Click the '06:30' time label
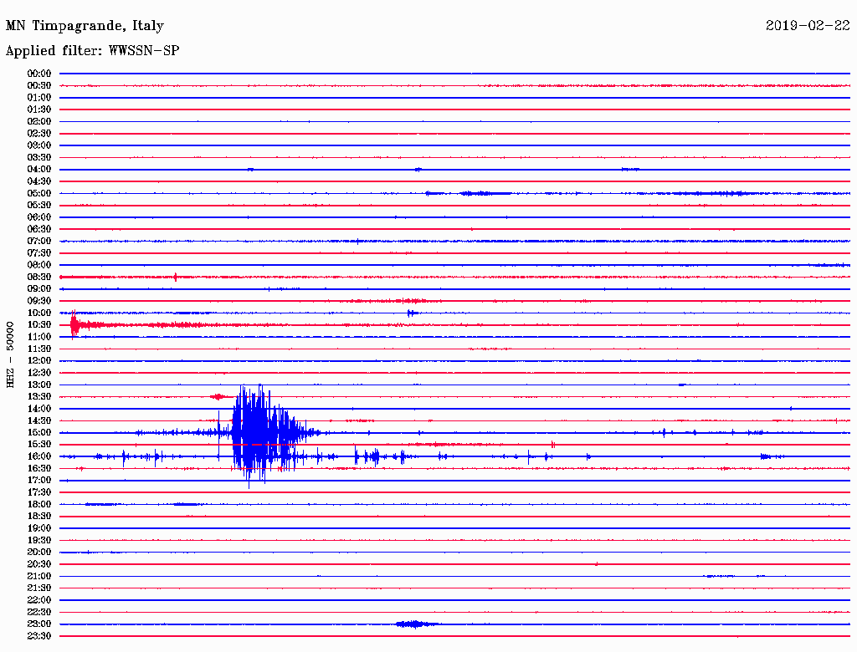 click(x=38, y=229)
